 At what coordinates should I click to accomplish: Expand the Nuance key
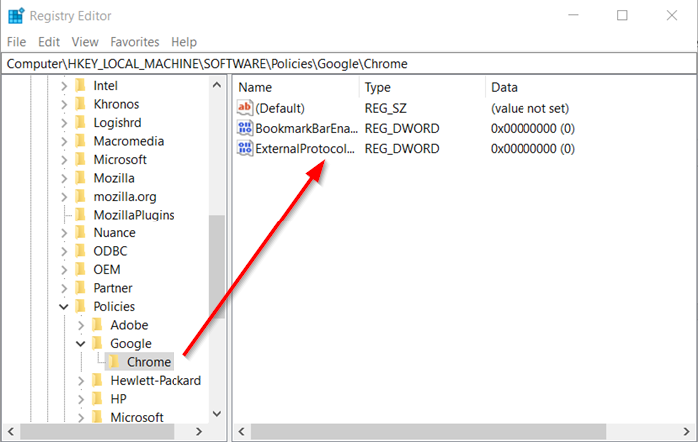tap(64, 233)
